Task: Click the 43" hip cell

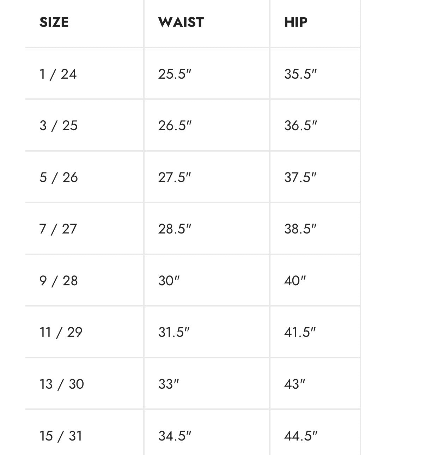Action: click(294, 384)
